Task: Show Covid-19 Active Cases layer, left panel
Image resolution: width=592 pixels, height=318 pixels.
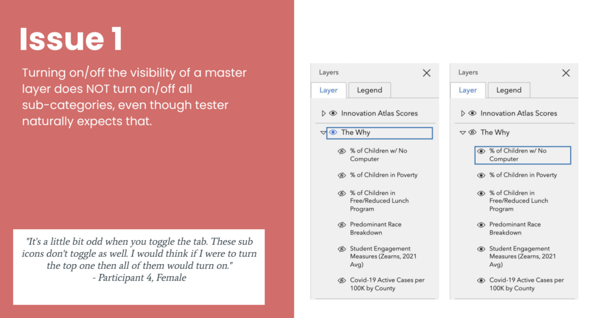Action: [x=342, y=280]
